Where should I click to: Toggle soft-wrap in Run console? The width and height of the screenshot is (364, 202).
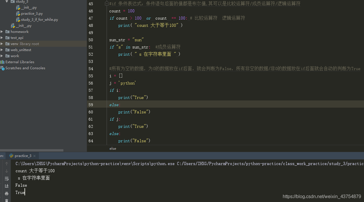[7, 179]
